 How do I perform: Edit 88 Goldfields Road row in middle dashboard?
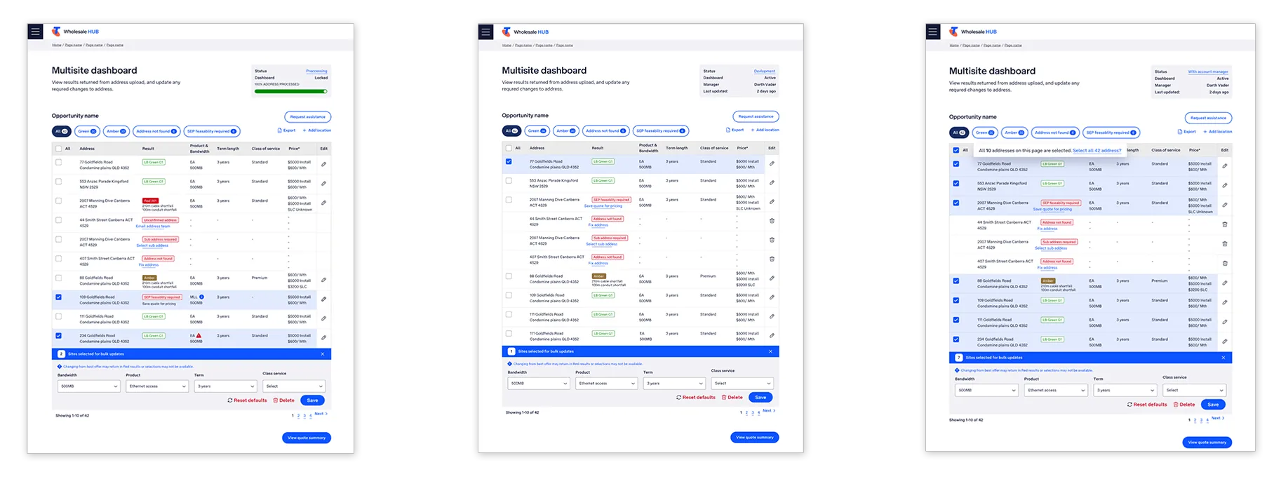772,278
